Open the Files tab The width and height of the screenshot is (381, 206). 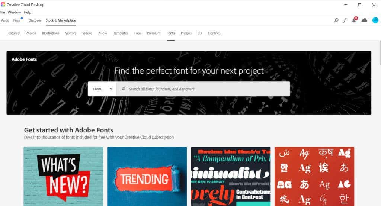coord(17,20)
